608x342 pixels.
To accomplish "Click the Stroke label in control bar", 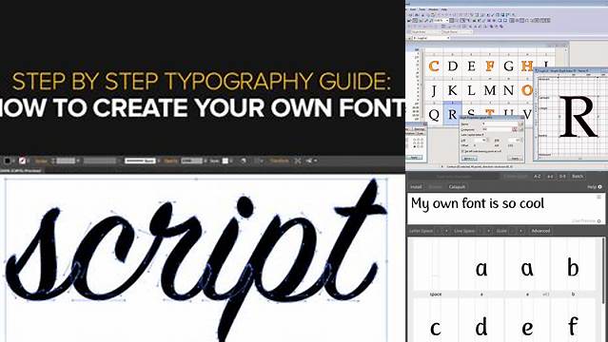I will [x=41, y=161].
